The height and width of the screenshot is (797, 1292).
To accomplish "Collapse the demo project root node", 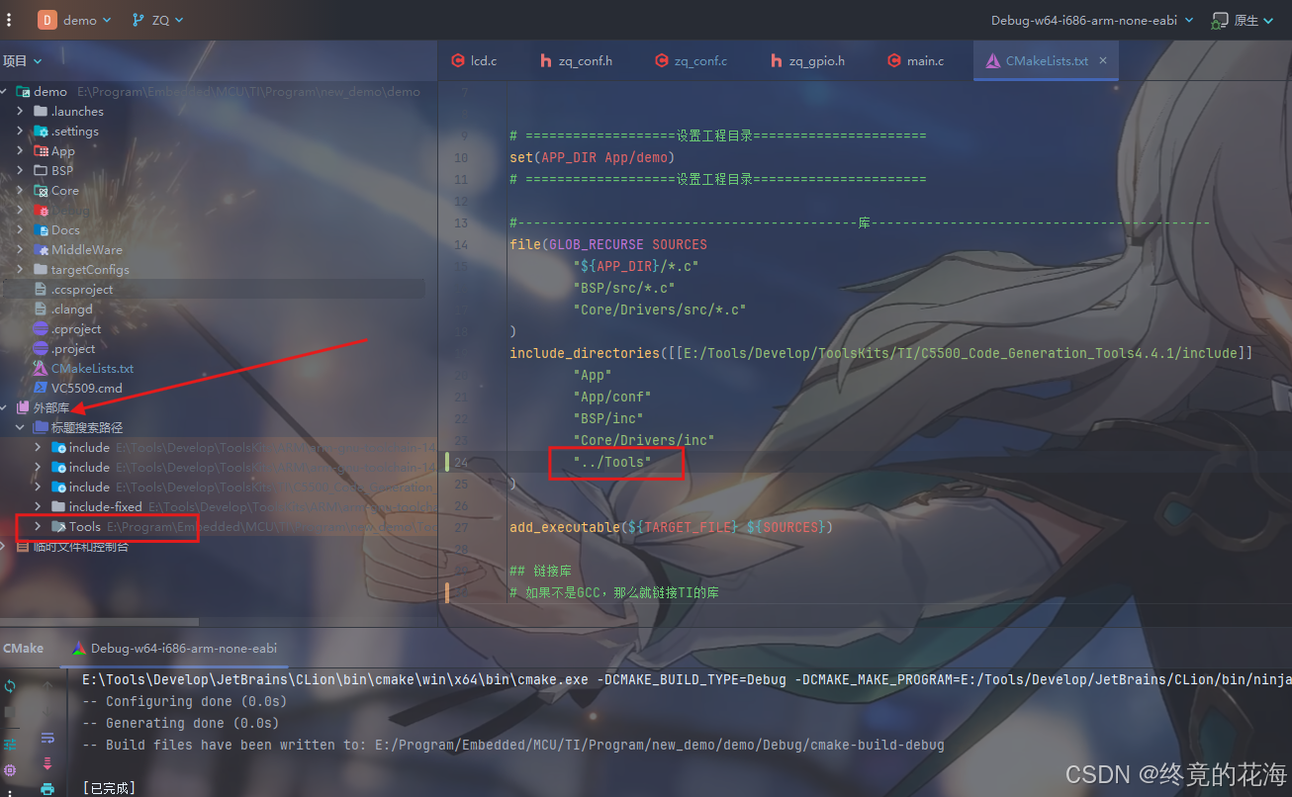I will (x=5, y=91).
